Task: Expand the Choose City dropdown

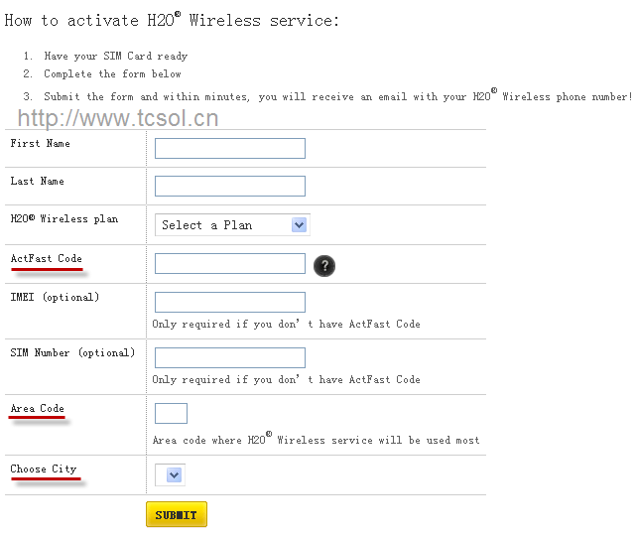Action: [x=171, y=474]
